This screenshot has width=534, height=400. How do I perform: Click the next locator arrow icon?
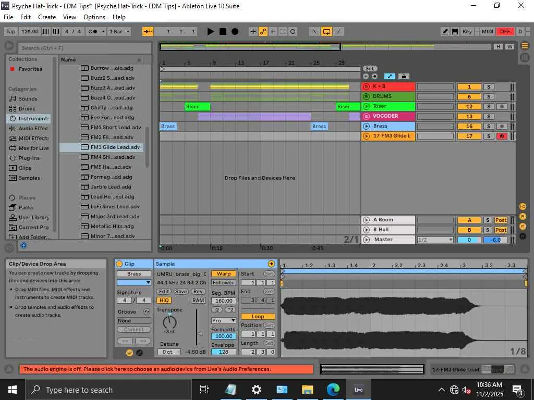click(x=374, y=77)
